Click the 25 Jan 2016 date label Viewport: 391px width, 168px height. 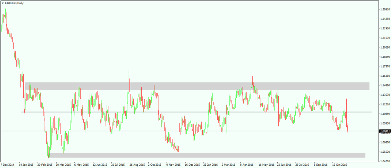click(x=211, y=165)
